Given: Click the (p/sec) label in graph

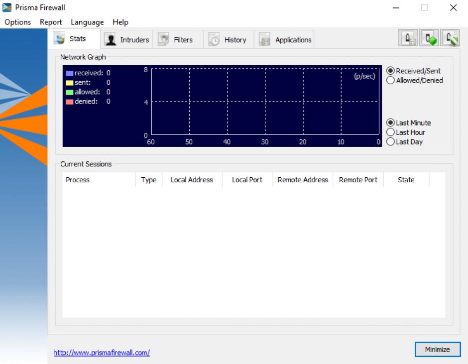Looking at the screenshot, I should pyautogui.click(x=364, y=76).
